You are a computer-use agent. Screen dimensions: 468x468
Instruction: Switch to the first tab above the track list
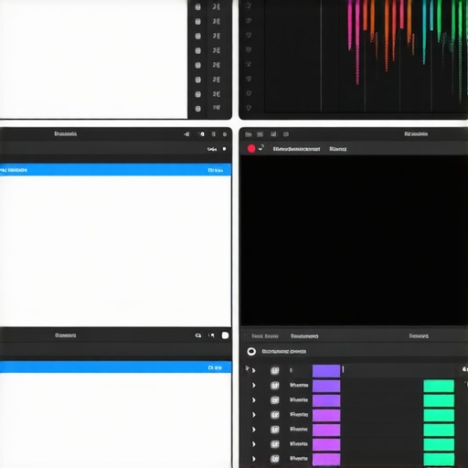tap(265, 335)
